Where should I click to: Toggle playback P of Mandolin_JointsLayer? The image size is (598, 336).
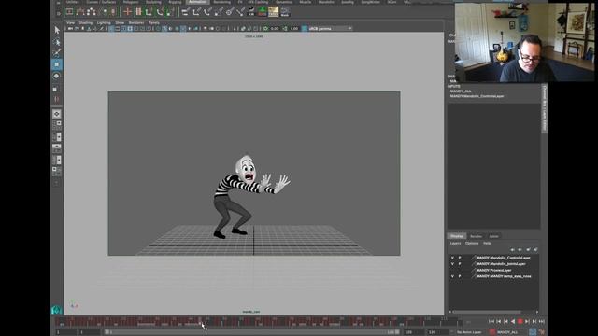point(460,263)
